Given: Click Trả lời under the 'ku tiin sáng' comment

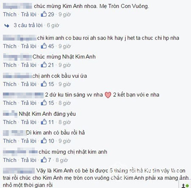Looking at the screenshot, I should (29, 103).
